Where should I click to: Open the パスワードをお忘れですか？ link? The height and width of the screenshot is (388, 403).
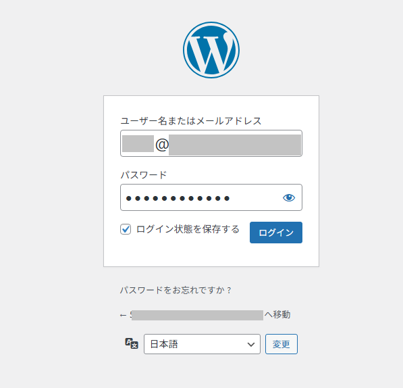click(176, 290)
